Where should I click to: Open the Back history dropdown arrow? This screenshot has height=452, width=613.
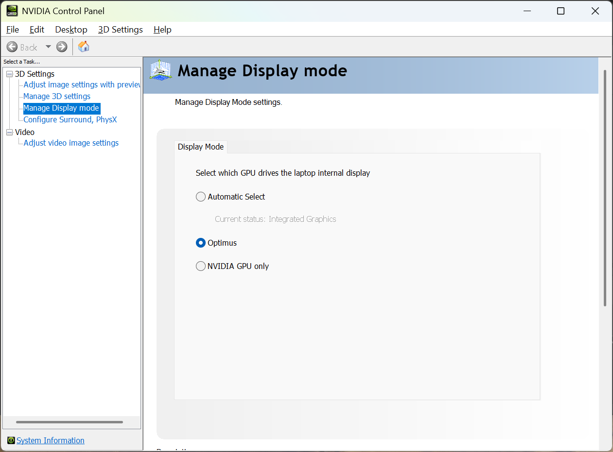click(x=48, y=47)
